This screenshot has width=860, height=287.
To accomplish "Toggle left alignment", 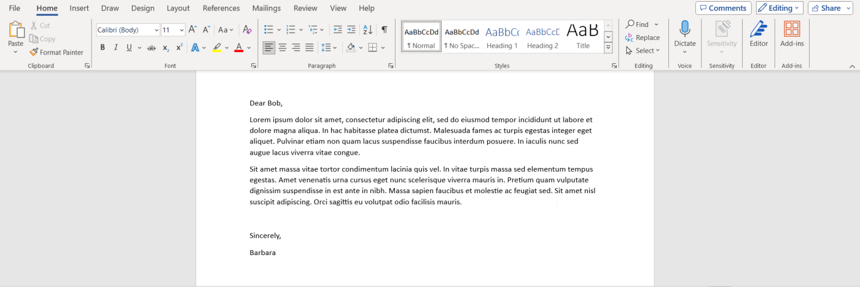I will point(269,47).
